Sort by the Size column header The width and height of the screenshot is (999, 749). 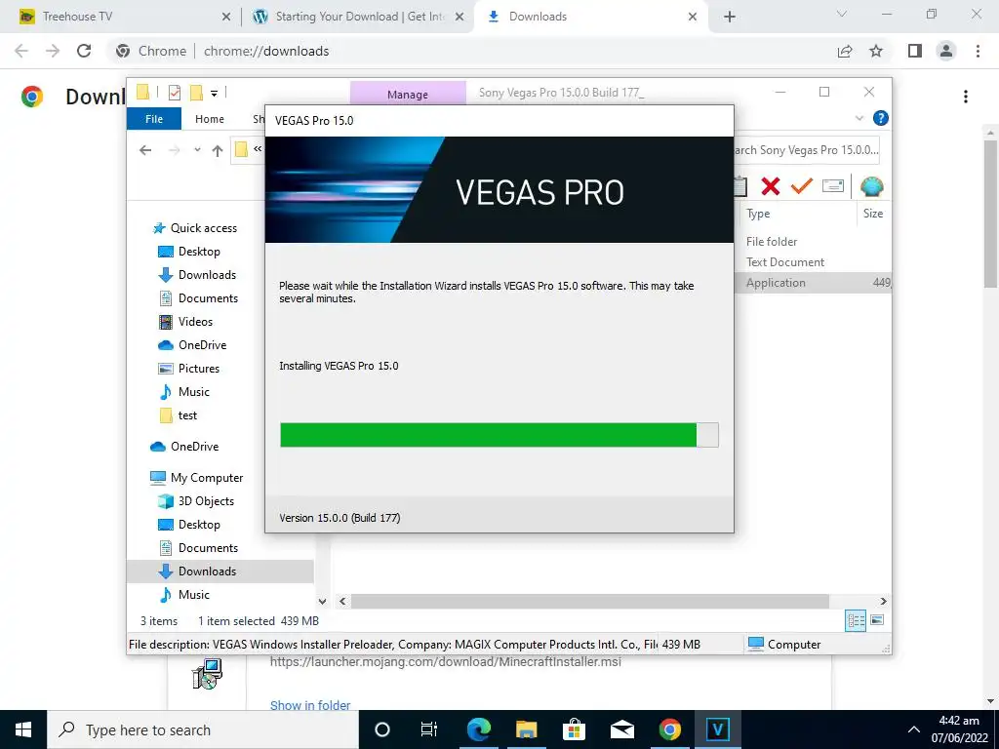point(873,214)
